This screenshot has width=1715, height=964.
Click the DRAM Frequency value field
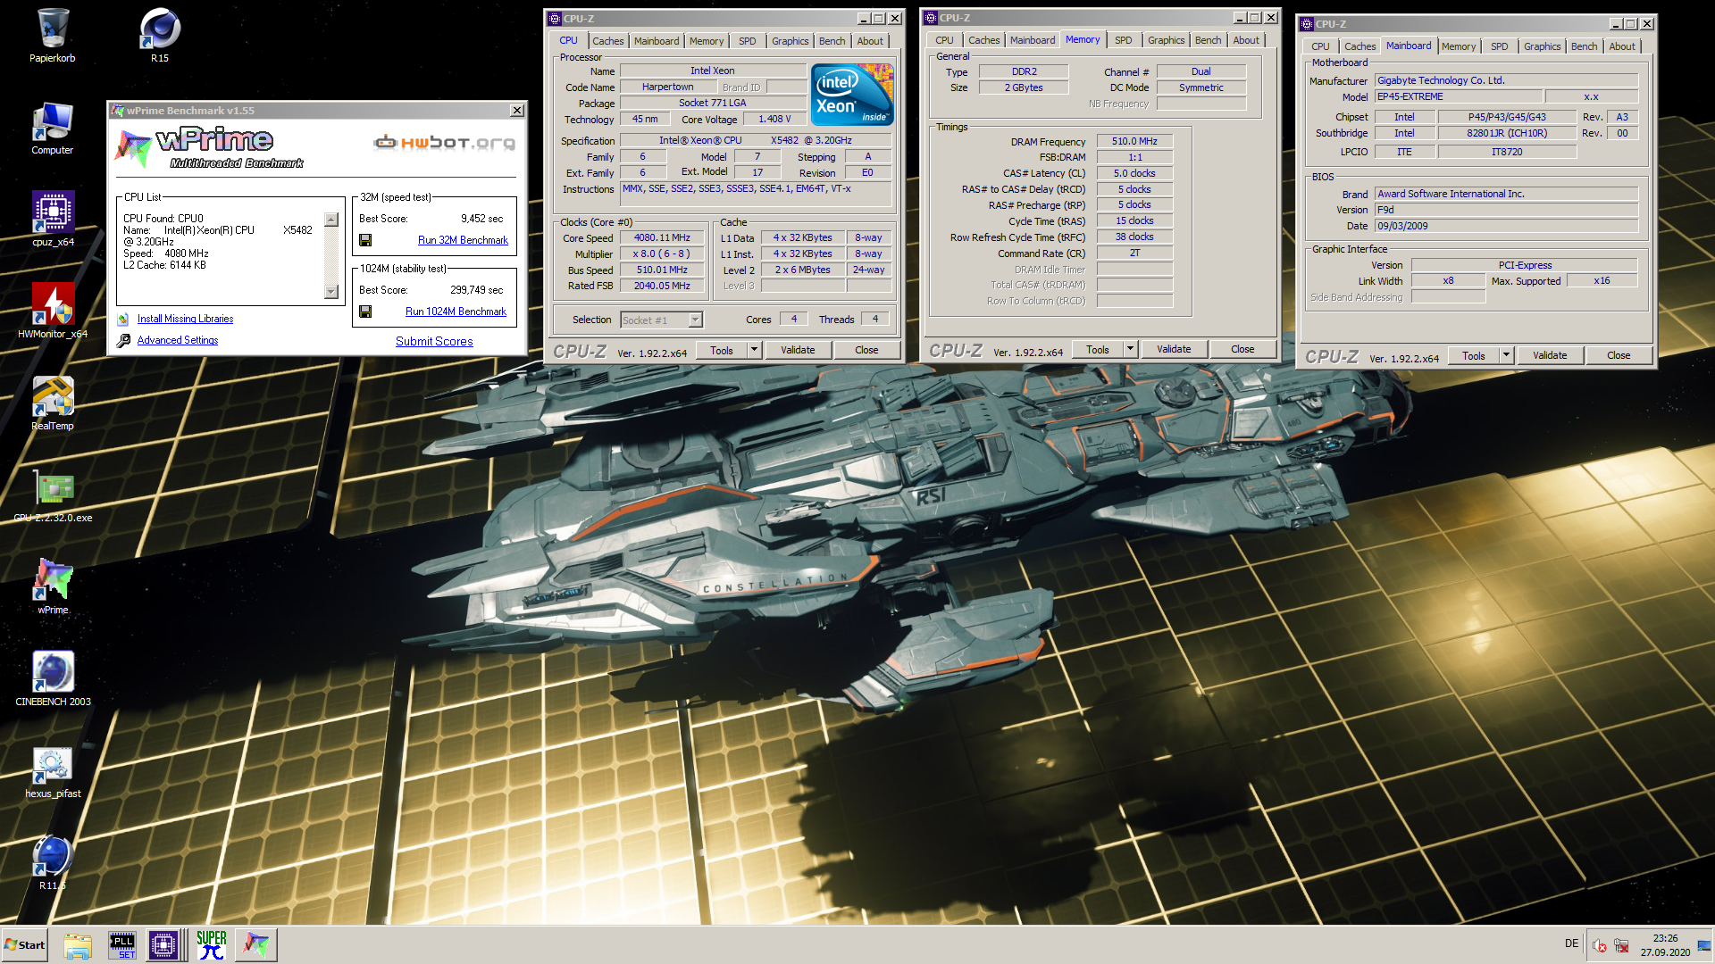click(x=1134, y=141)
